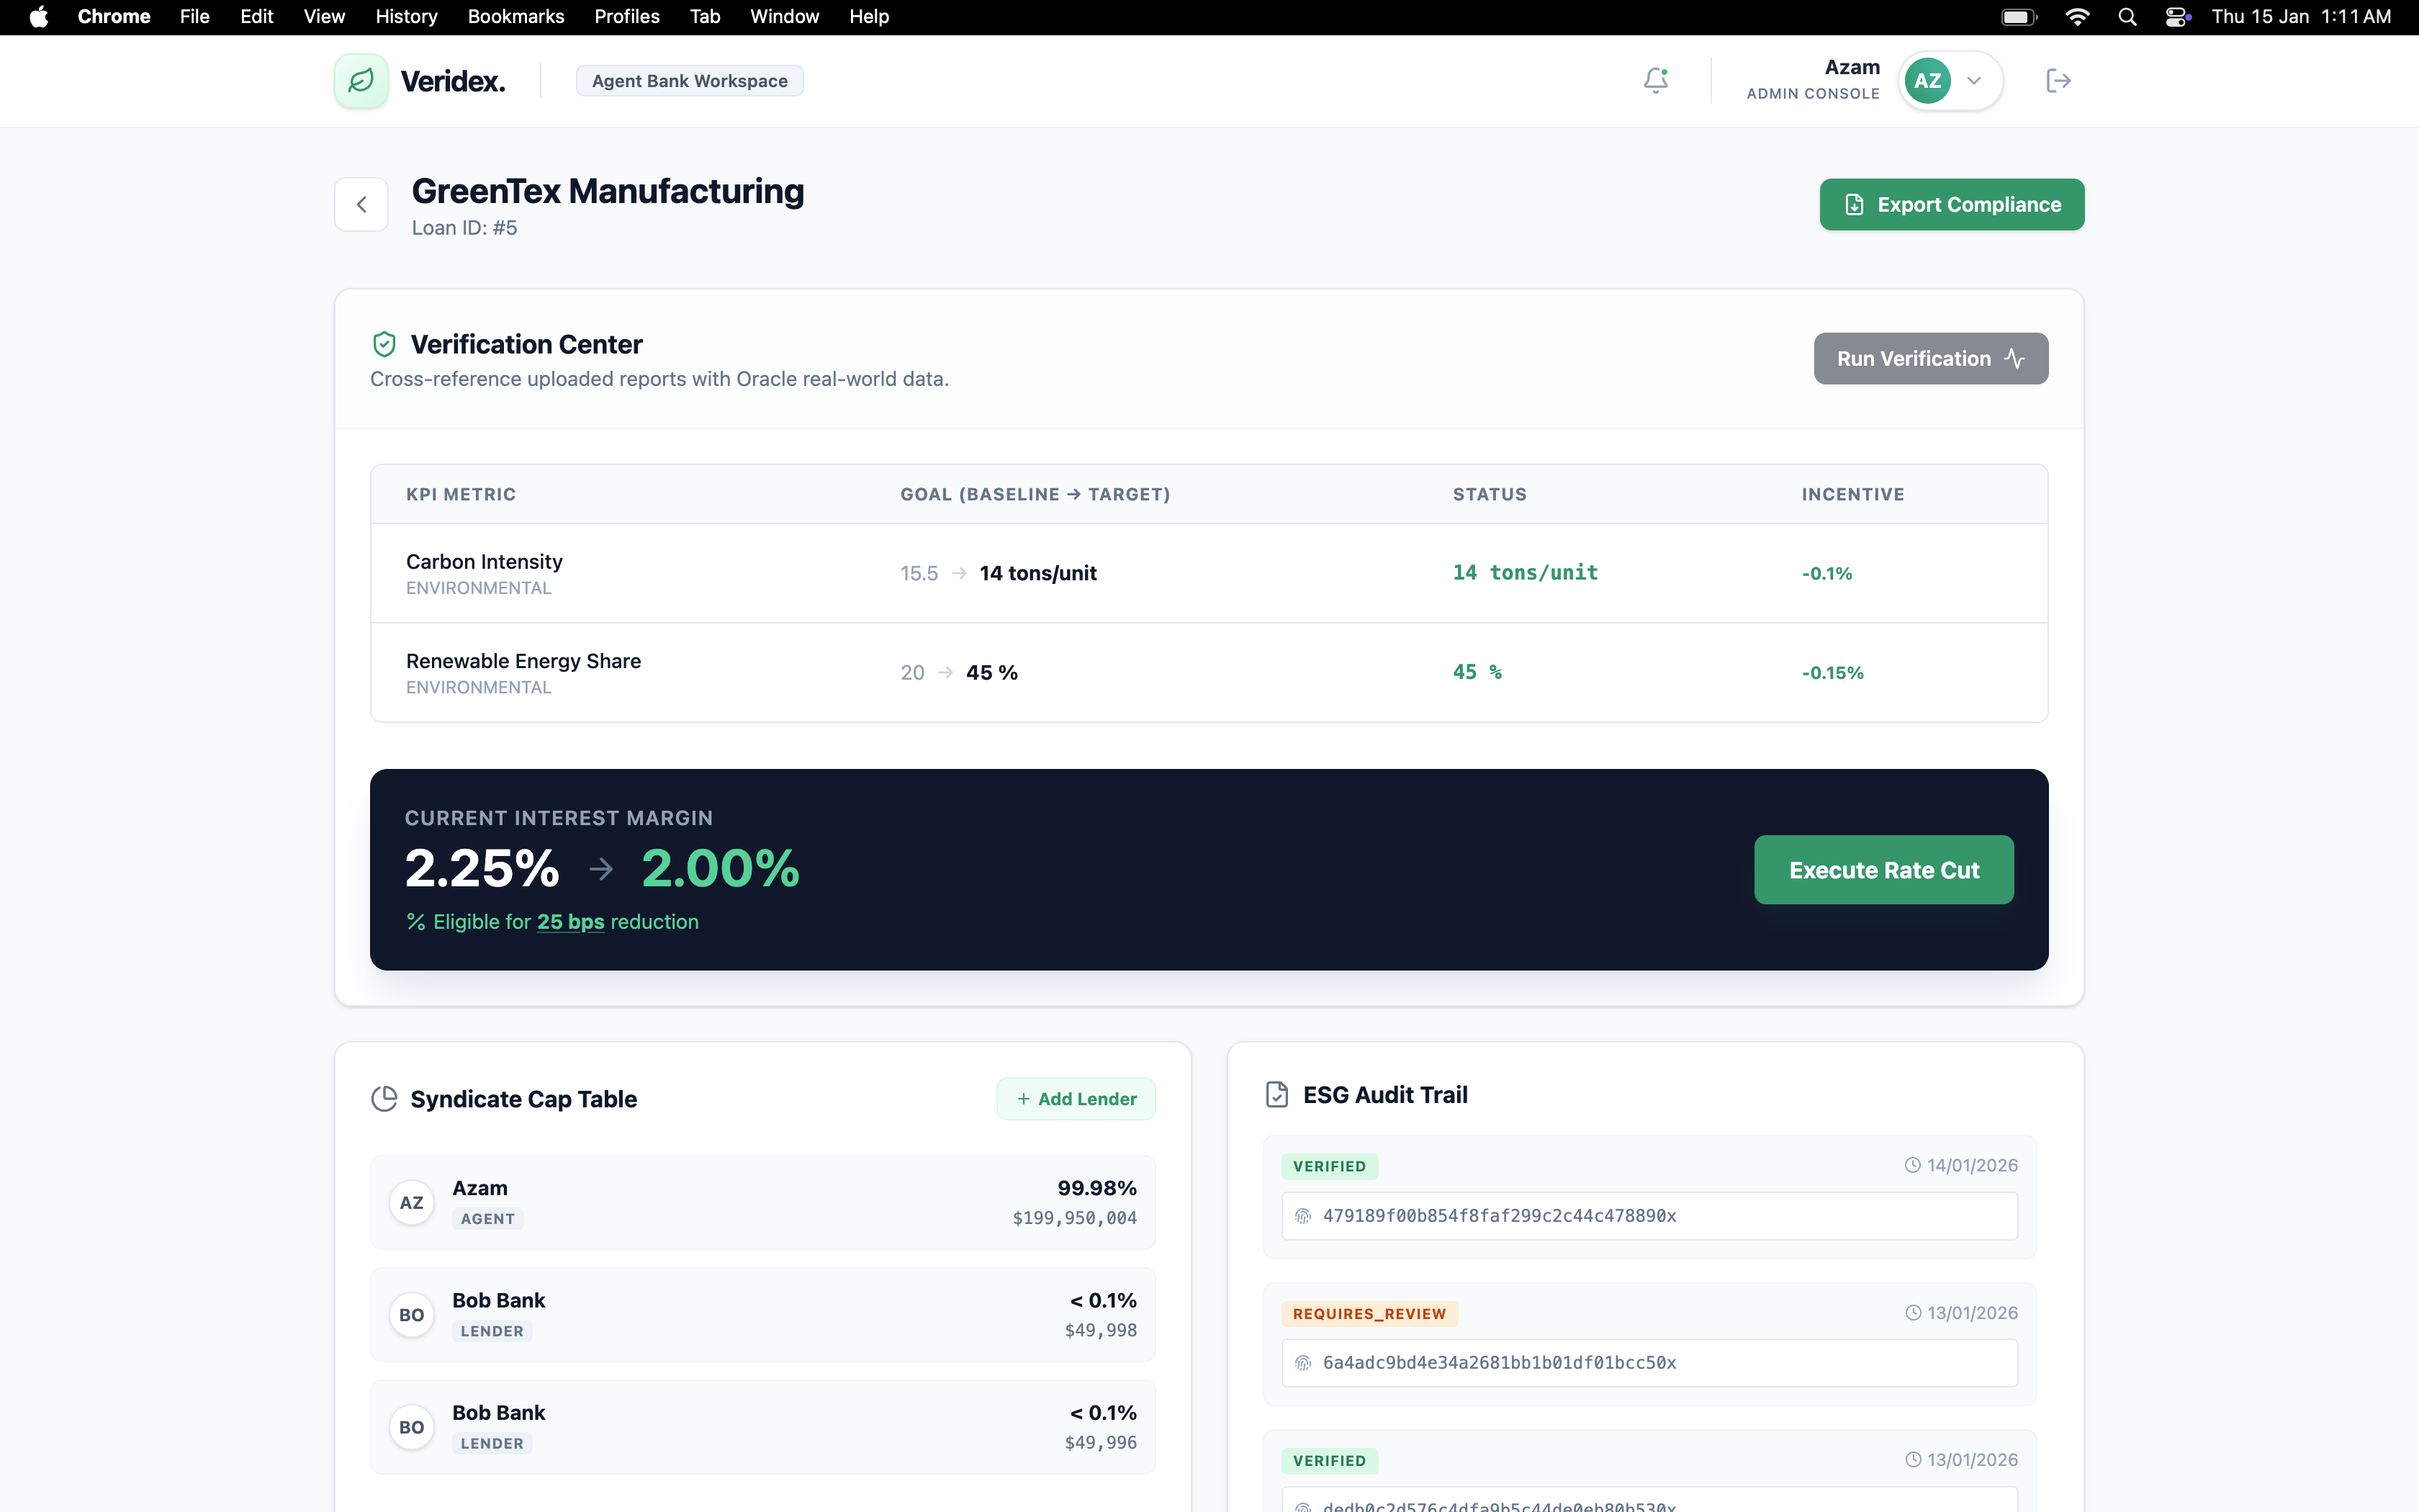Click the AZ user avatar circle
Viewport: 2419px width, 1512px height.
[x=1927, y=80]
